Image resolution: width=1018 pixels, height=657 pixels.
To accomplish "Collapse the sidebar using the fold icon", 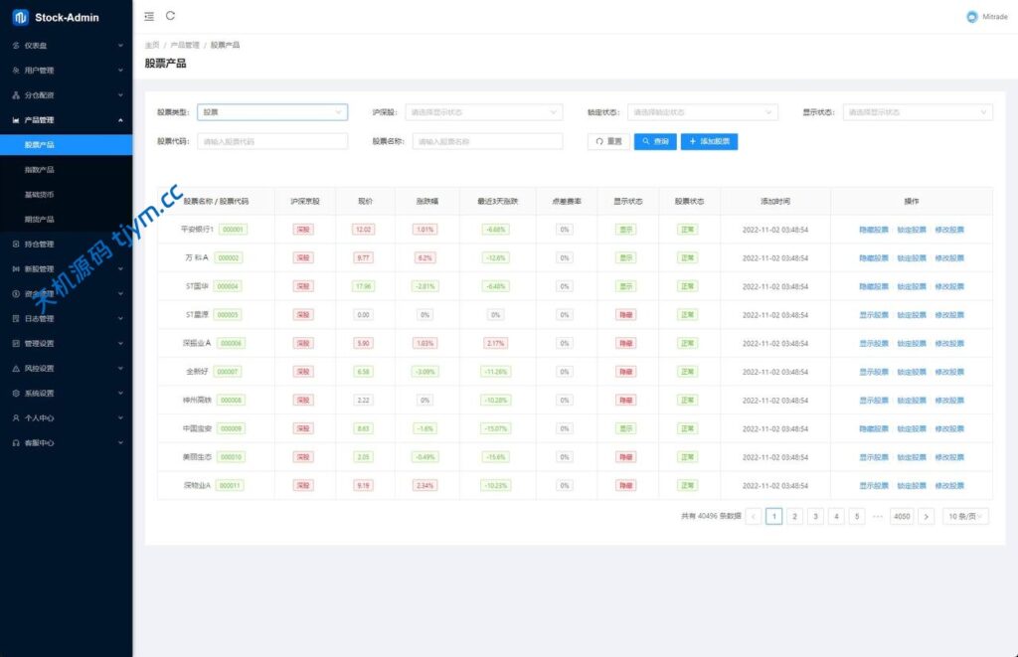I will coord(149,16).
